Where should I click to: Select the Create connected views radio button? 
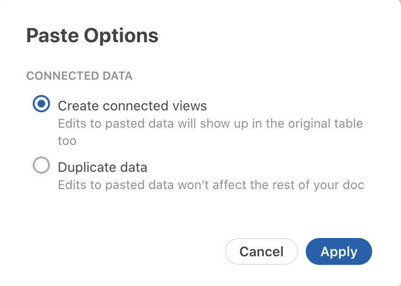click(x=41, y=104)
